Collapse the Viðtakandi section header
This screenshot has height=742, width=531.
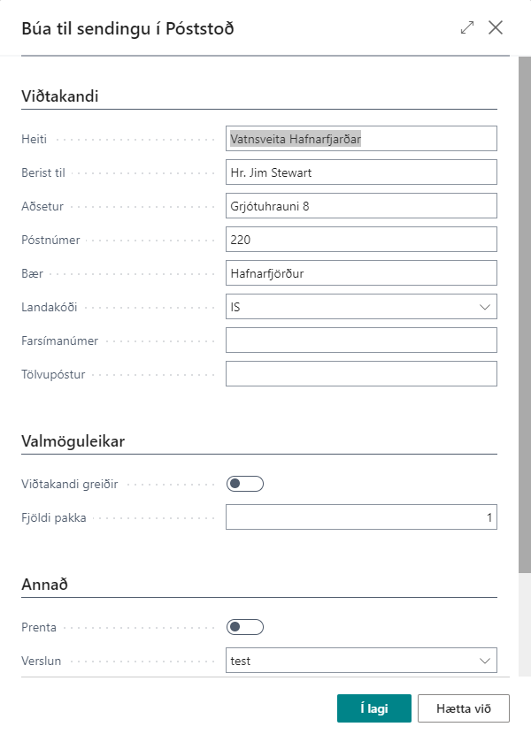coord(59,96)
